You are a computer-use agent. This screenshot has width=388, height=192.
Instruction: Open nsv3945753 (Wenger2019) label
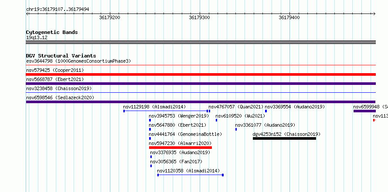pyautogui.click(x=179, y=116)
